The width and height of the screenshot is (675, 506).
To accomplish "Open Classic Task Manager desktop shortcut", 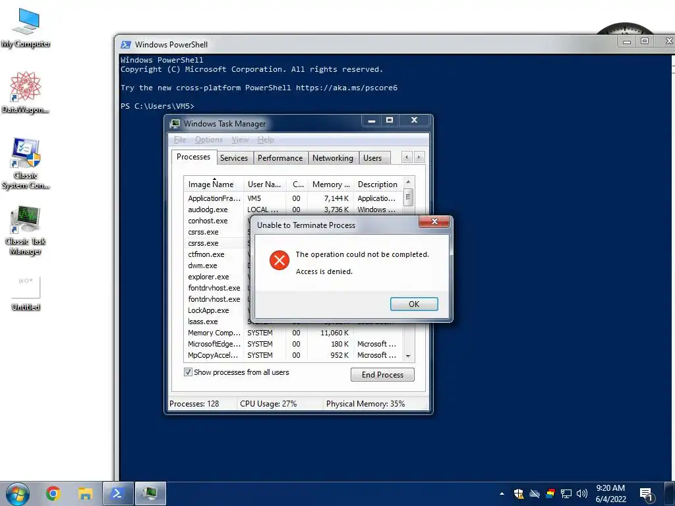I will click(26, 231).
